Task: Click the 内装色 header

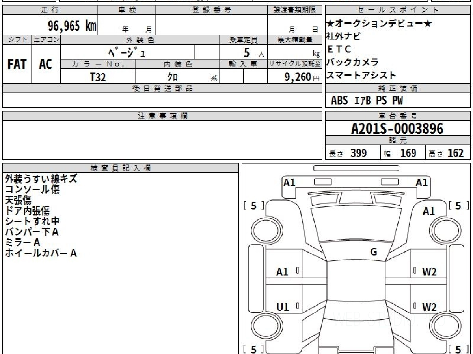Action: [177, 64]
